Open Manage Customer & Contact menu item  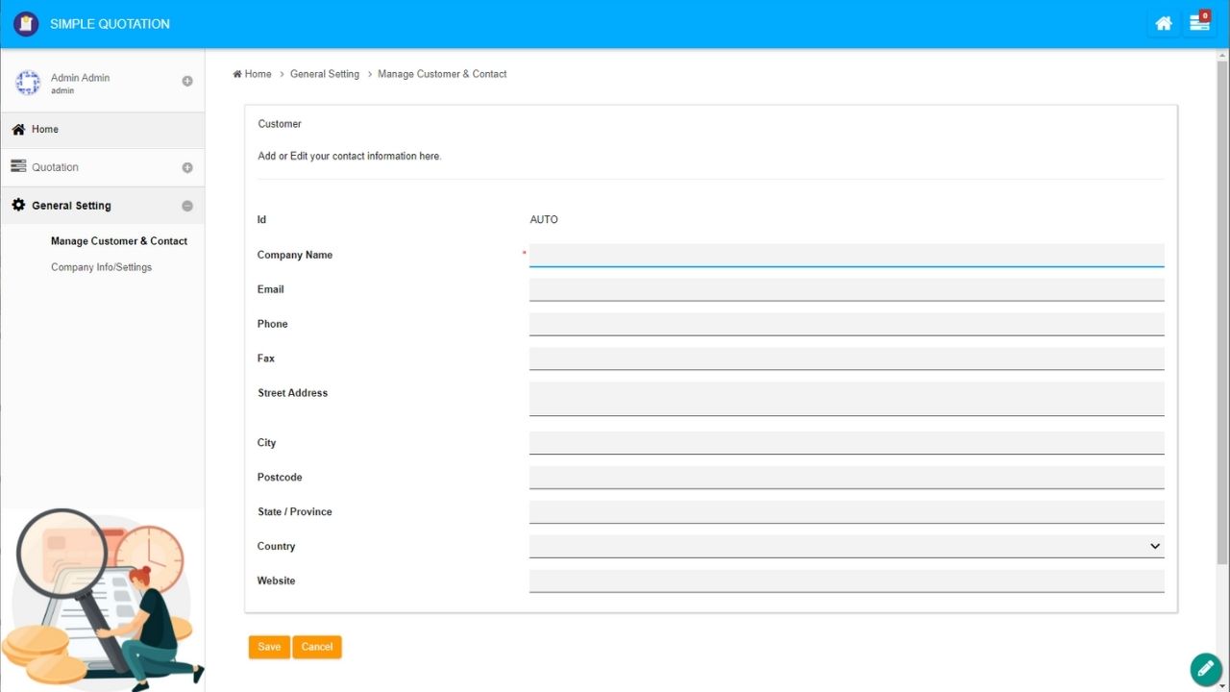(119, 241)
